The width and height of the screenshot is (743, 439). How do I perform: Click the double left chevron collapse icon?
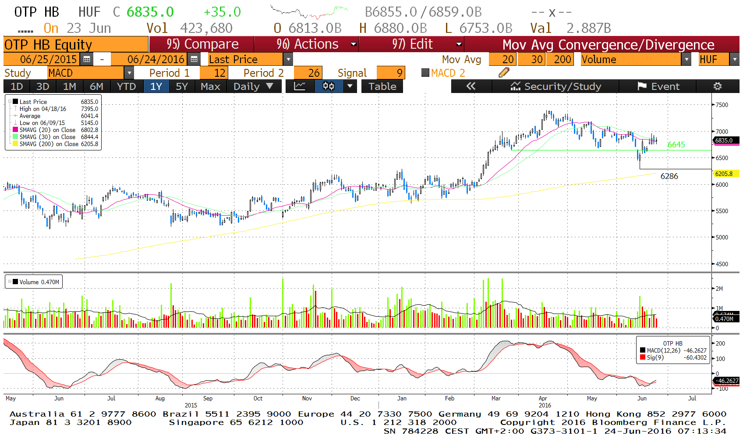click(x=471, y=86)
